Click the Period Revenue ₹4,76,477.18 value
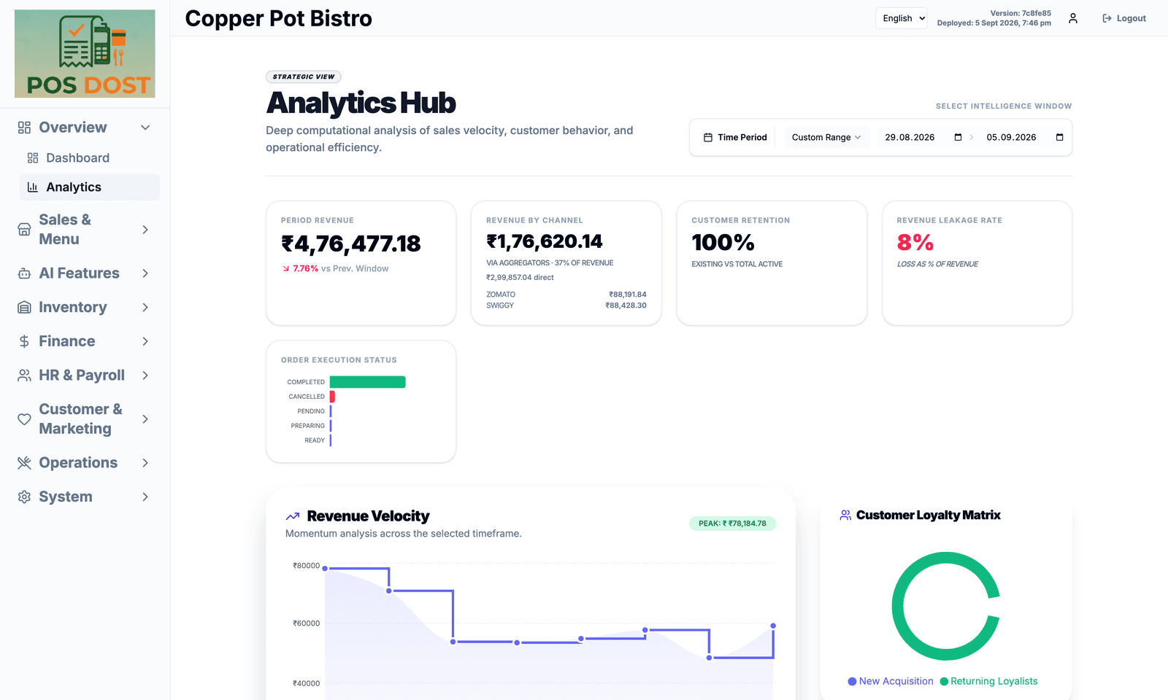The height and width of the screenshot is (700, 1168). click(x=351, y=244)
